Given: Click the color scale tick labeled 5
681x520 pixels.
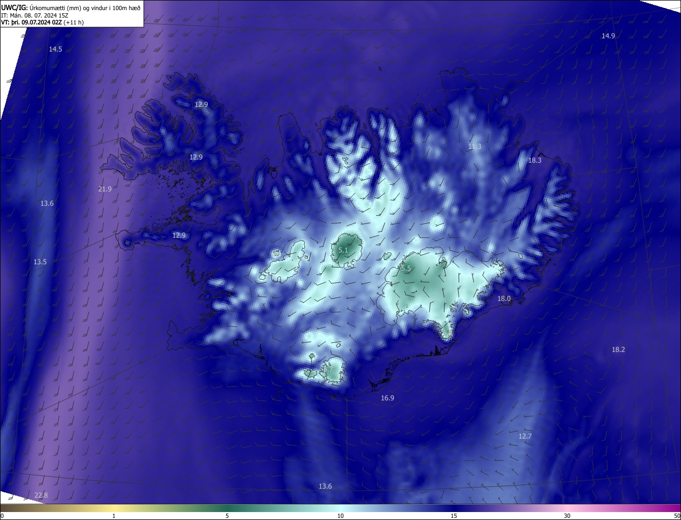Looking at the screenshot, I should click(x=227, y=516).
